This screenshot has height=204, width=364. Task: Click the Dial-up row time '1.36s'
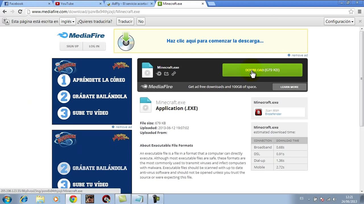(x=280, y=160)
